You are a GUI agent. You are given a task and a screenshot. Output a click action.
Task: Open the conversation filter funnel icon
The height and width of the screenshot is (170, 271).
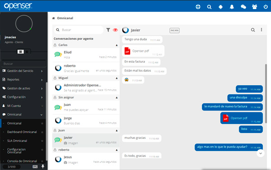108,30
